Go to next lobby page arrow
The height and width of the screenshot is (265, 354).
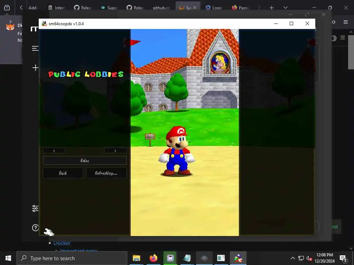[x=115, y=150]
